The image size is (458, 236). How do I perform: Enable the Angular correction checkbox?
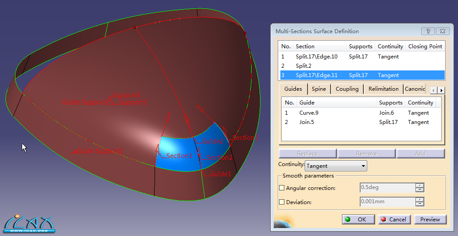[282, 188]
